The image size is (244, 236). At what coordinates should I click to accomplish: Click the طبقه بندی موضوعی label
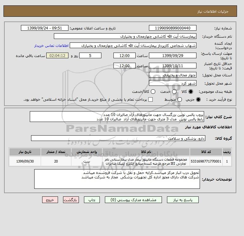click(x=215, y=92)
